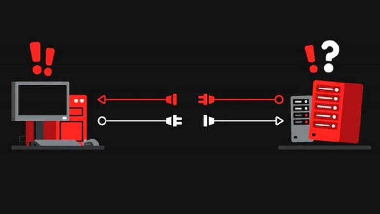
Task: Click the white cable line from the computer
Action: [x=136, y=121]
